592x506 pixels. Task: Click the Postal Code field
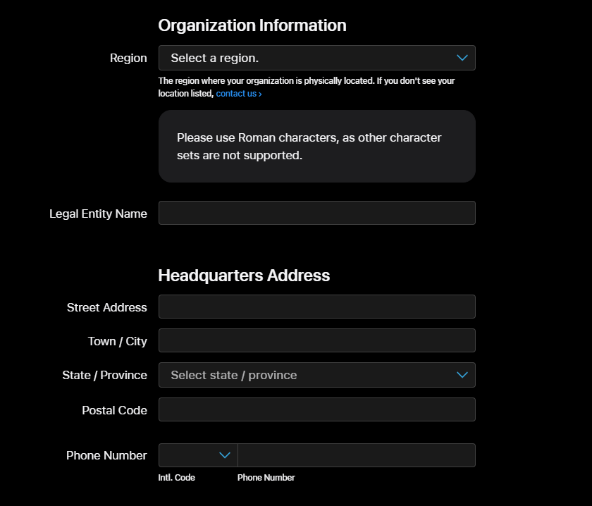316,409
